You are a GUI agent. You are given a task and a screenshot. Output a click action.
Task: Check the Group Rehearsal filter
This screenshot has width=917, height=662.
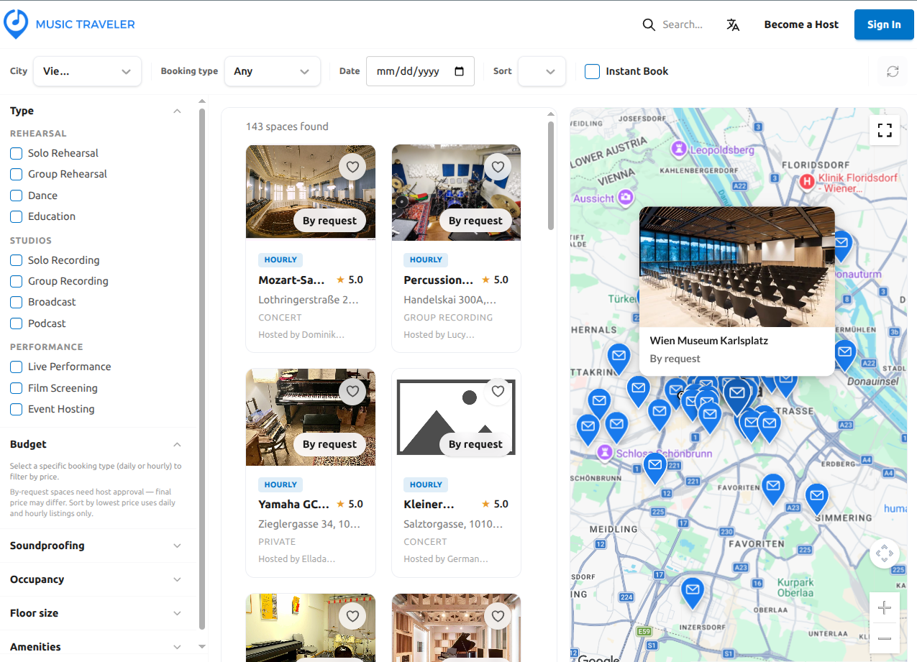tap(16, 174)
